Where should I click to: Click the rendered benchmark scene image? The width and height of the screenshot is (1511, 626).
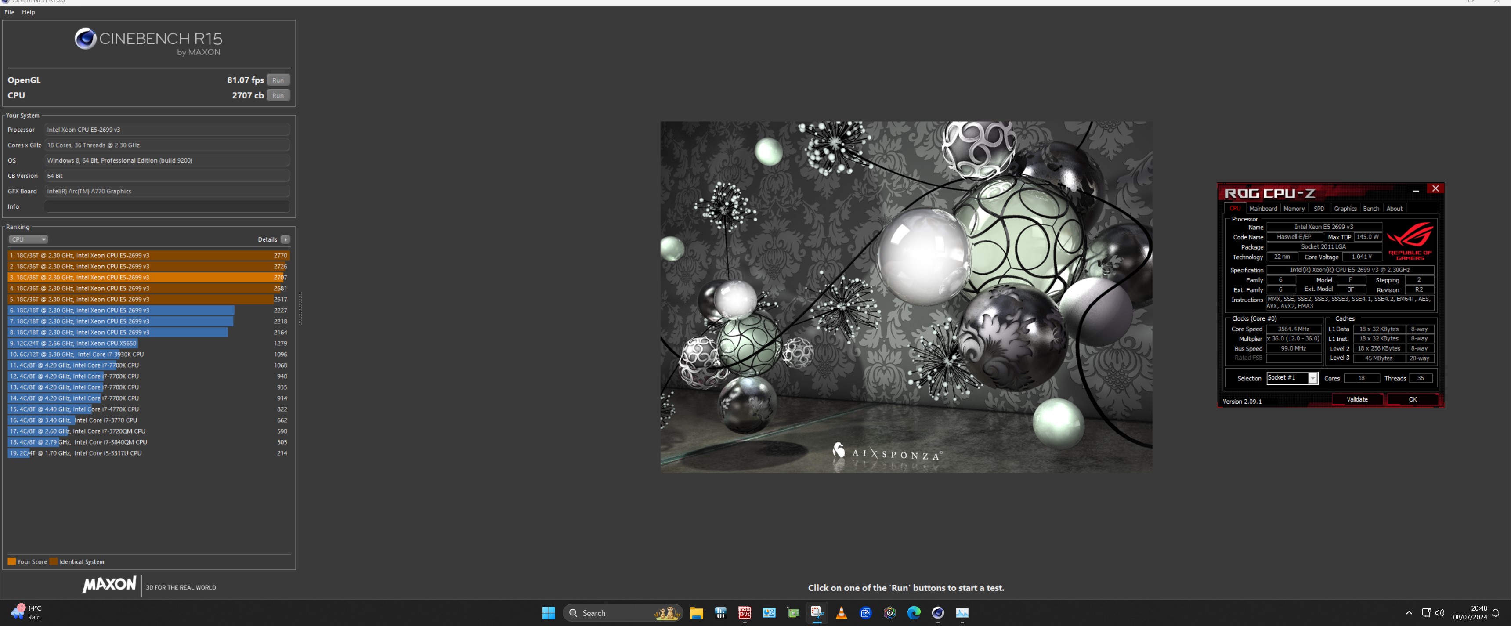point(906,297)
